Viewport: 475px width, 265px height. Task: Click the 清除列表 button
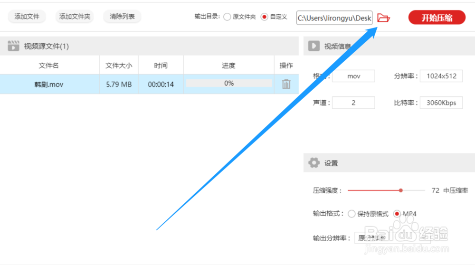pyautogui.click(x=122, y=16)
